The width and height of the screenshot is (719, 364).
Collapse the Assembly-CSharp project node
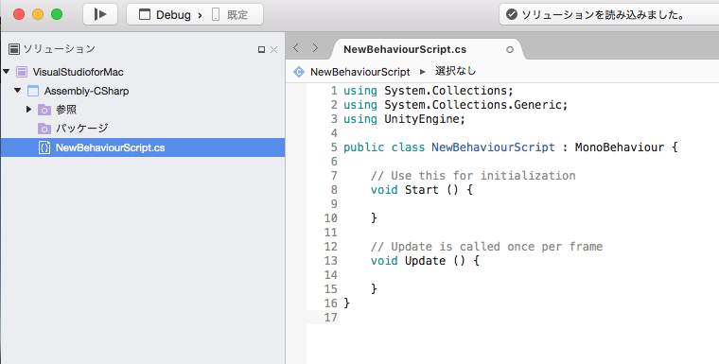coord(17,91)
